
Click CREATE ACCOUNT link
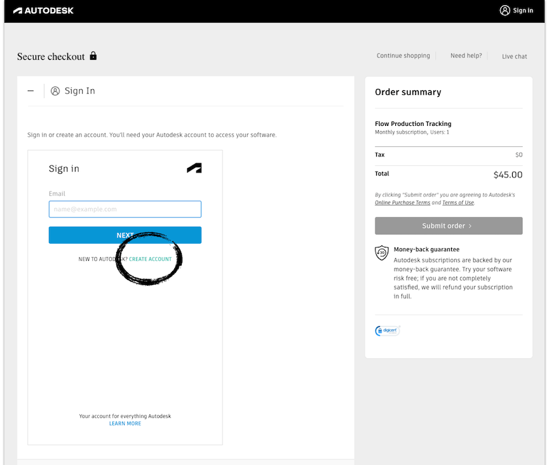point(150,259)
